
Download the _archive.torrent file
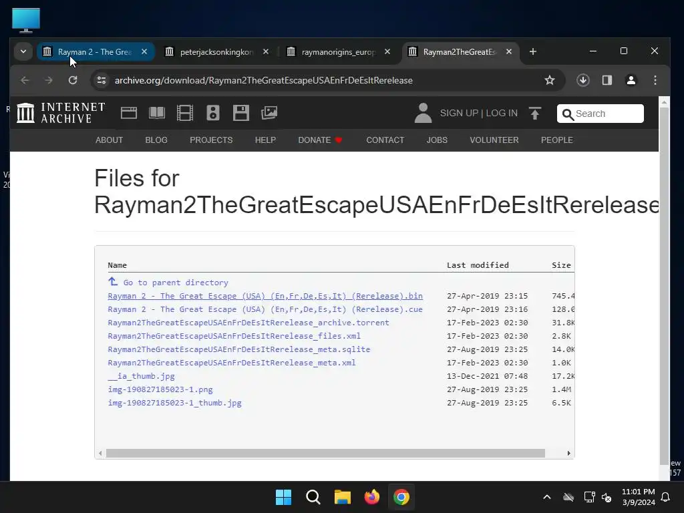(x=248, y=323)
